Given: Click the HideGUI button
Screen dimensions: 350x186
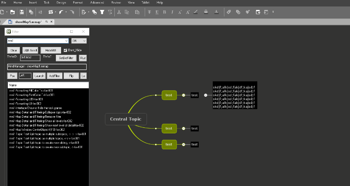Looking at the screenshot, I should point(51,50).
